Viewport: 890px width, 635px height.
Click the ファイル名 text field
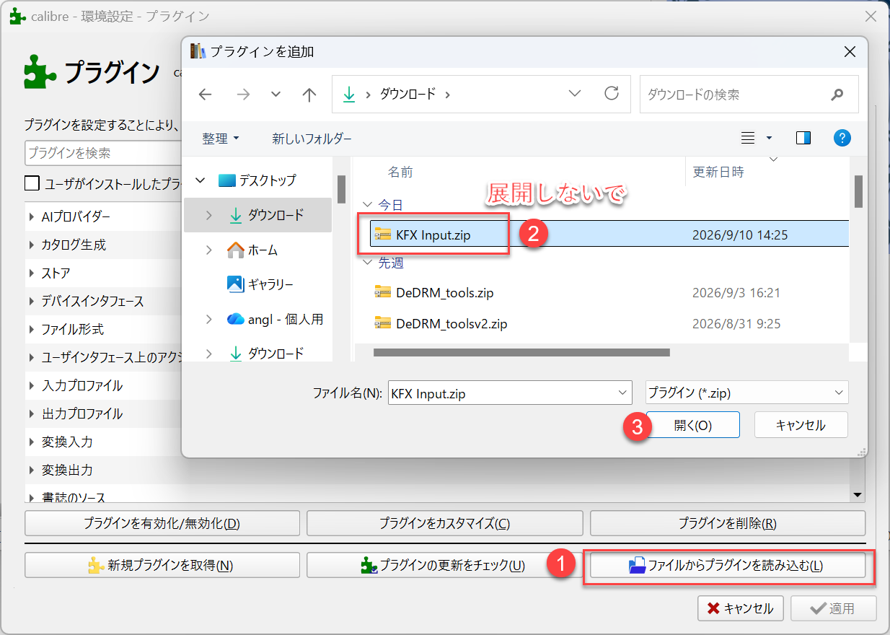[x=502, y=393]
